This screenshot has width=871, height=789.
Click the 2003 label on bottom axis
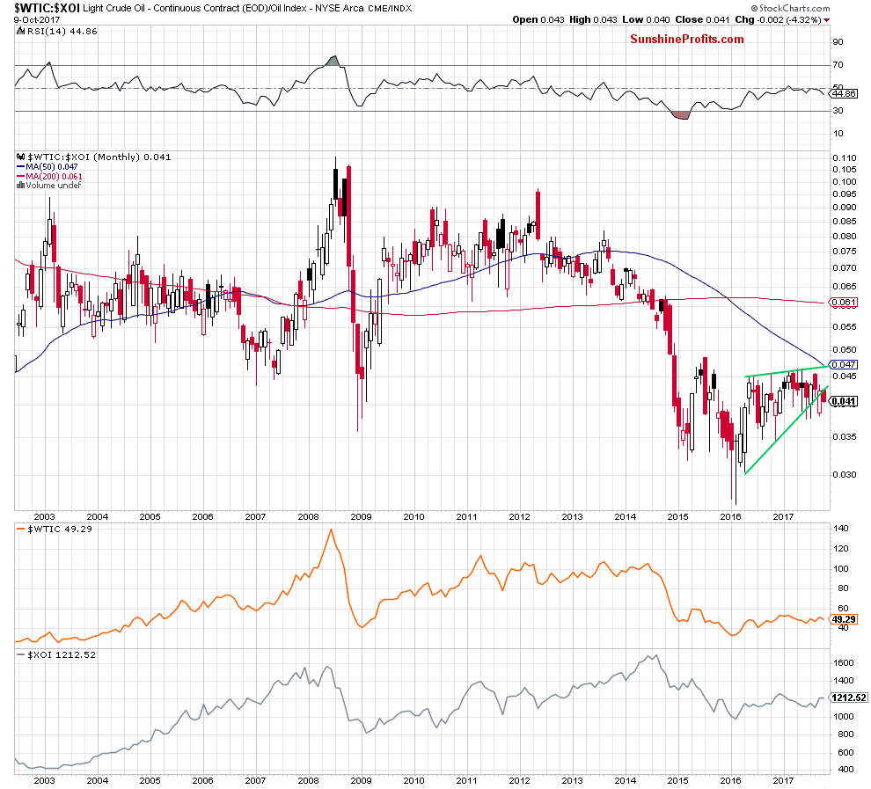point(45,780)
